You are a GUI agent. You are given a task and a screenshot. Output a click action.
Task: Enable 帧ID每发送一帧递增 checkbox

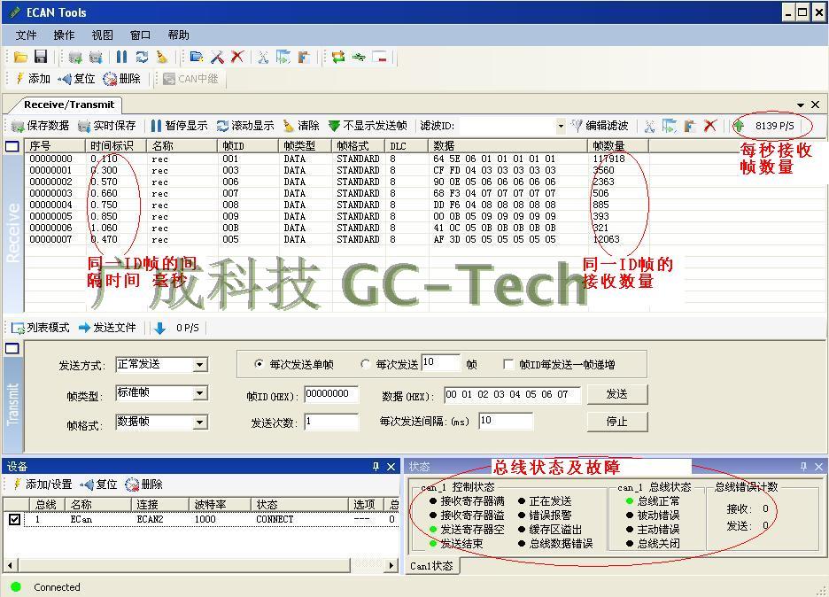coord(508,364)
